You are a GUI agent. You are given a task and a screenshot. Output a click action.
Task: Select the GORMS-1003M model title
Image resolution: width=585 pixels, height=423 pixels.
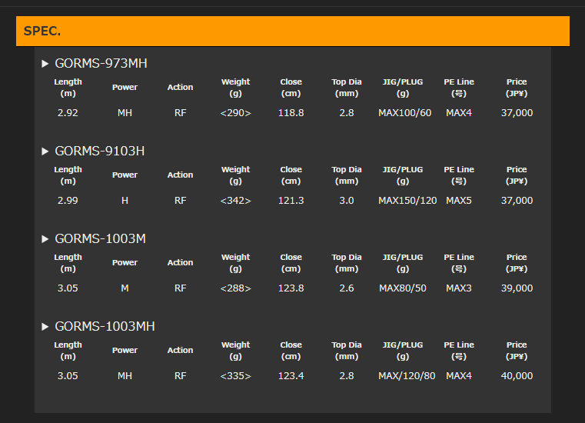(101, 239)
